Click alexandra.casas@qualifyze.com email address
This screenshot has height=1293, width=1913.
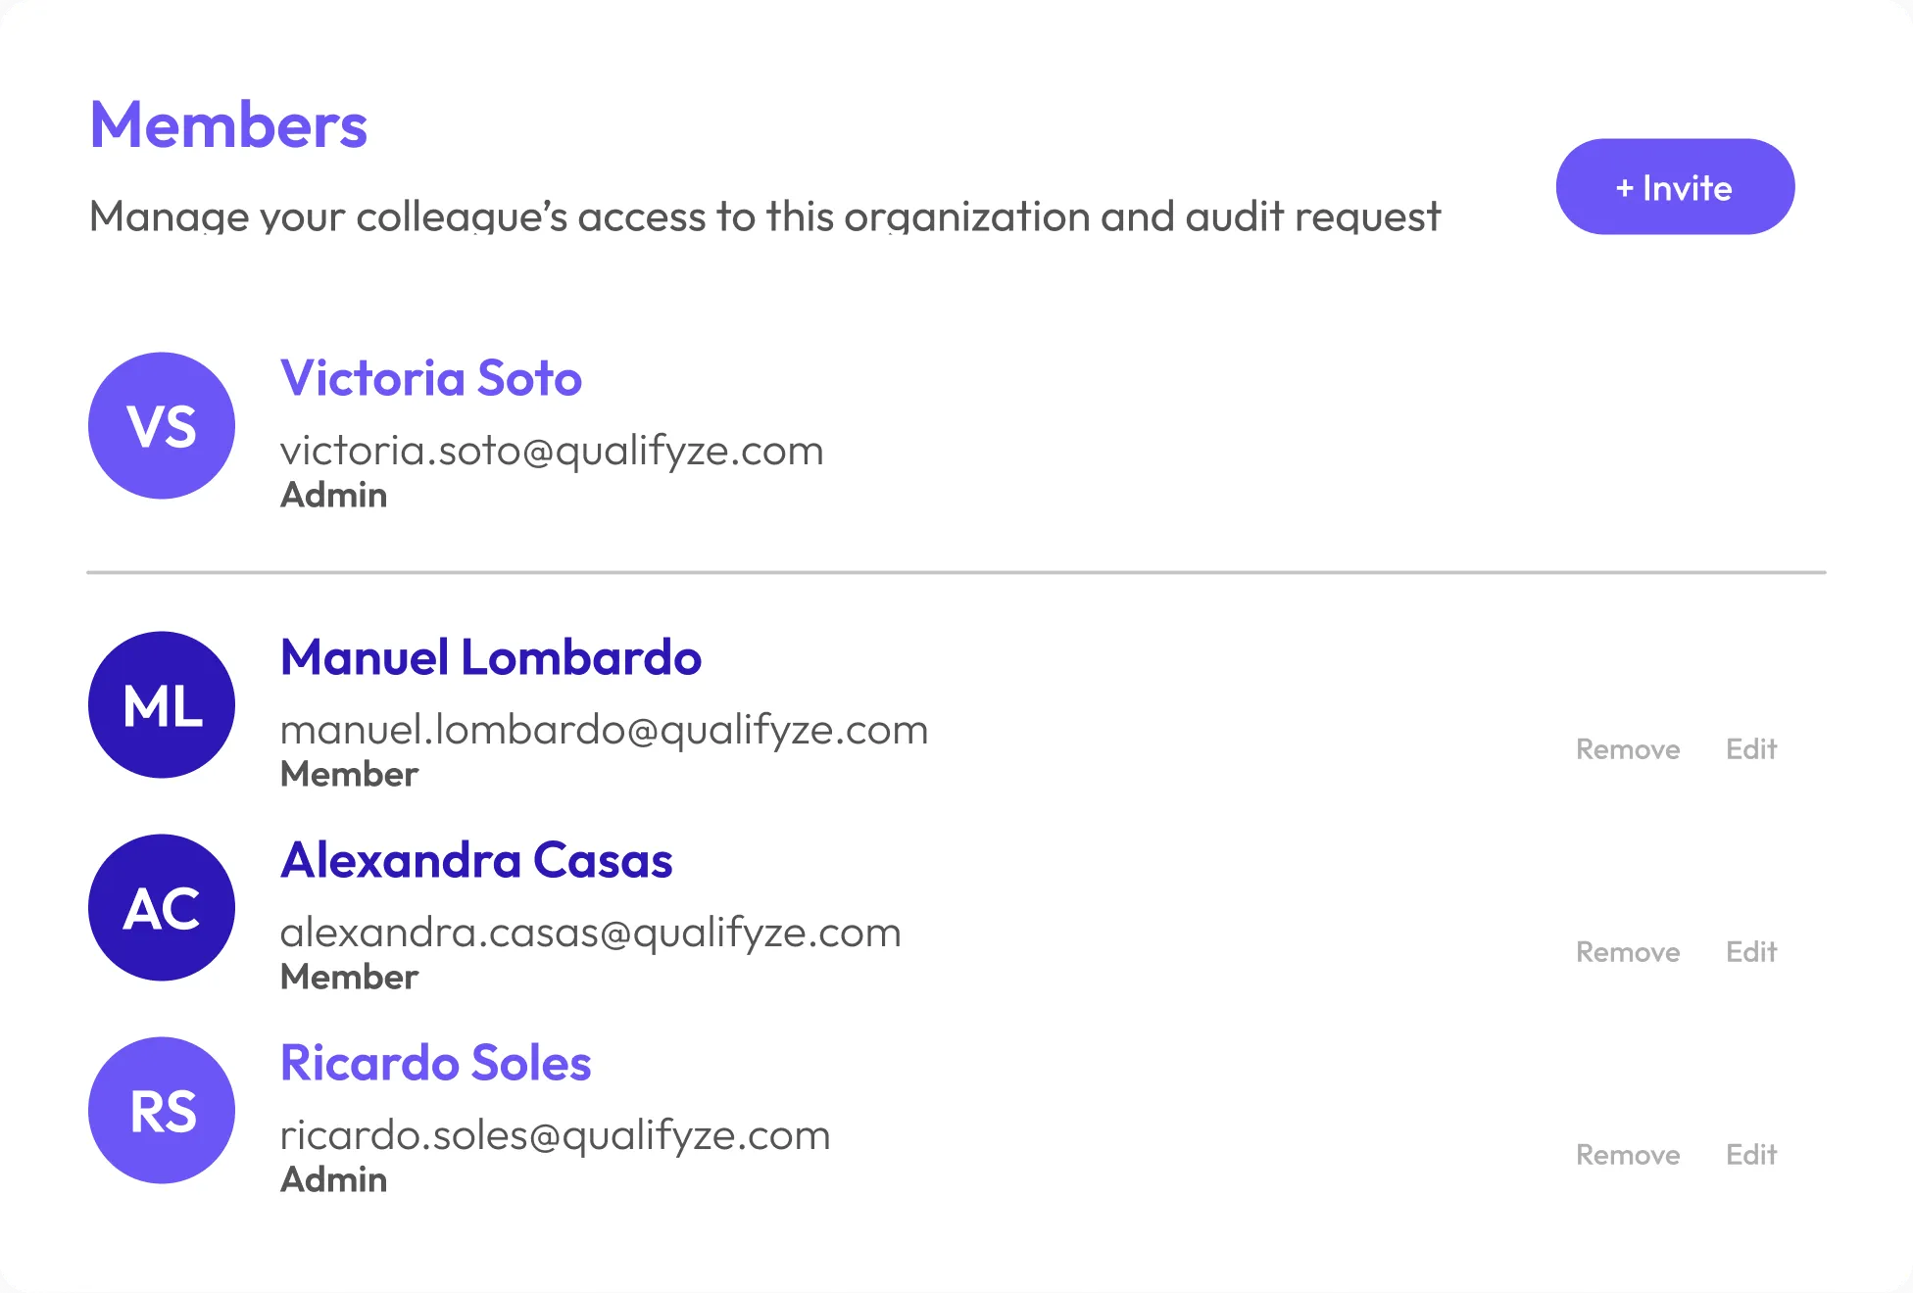(590, 933)
